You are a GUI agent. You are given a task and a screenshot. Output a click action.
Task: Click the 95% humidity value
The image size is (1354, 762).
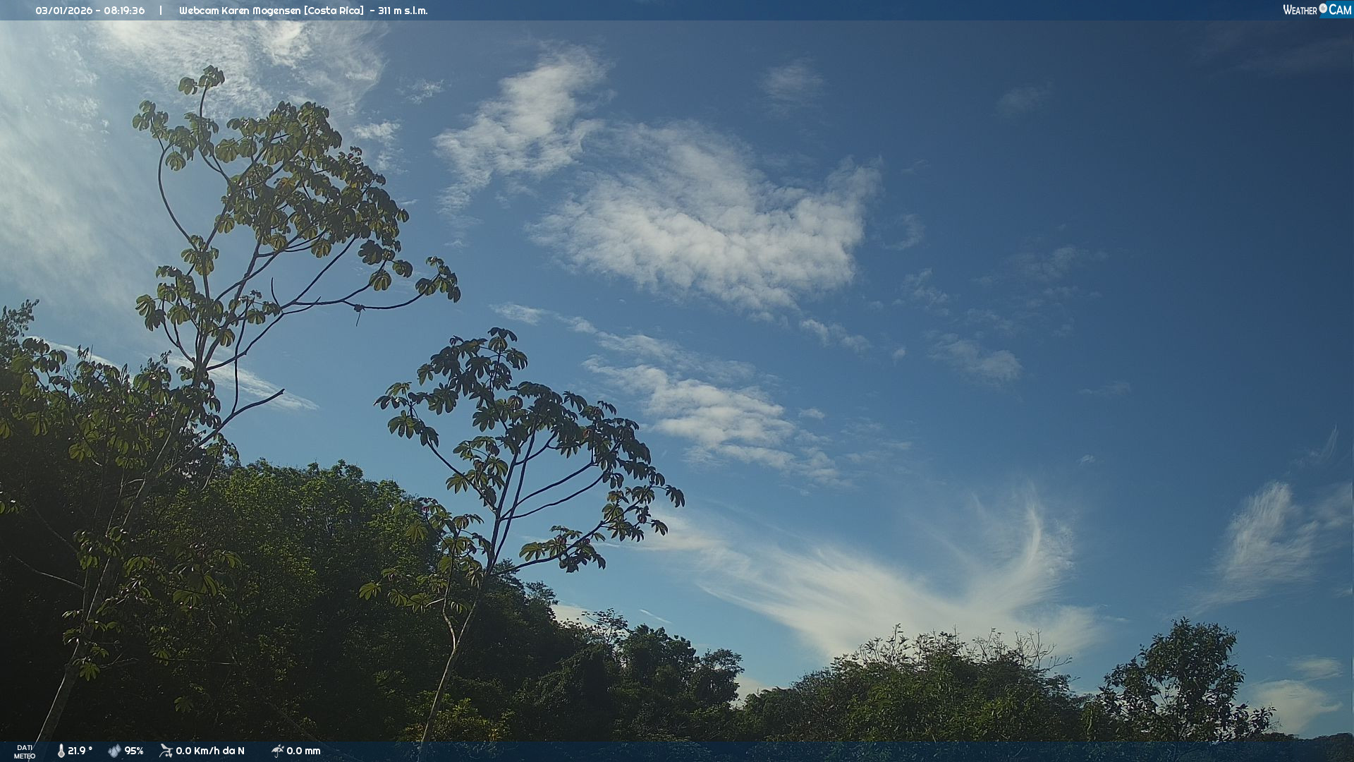134,751
